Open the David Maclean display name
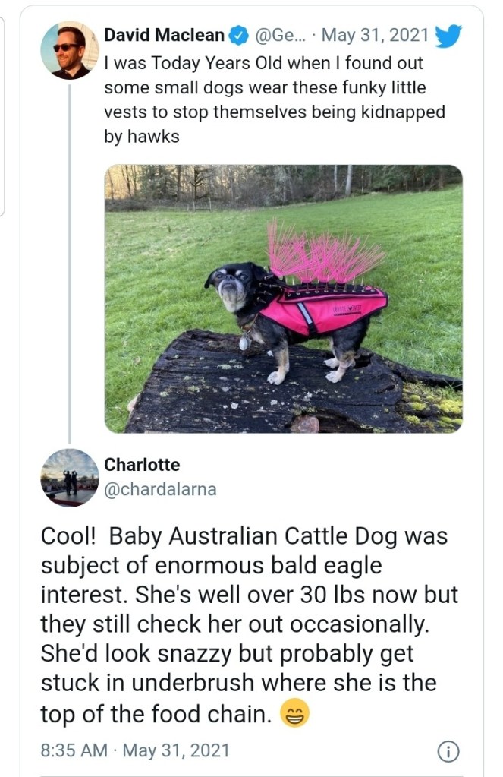The height and width of the screenshot is (777, 503). click(x=165, y=35)
